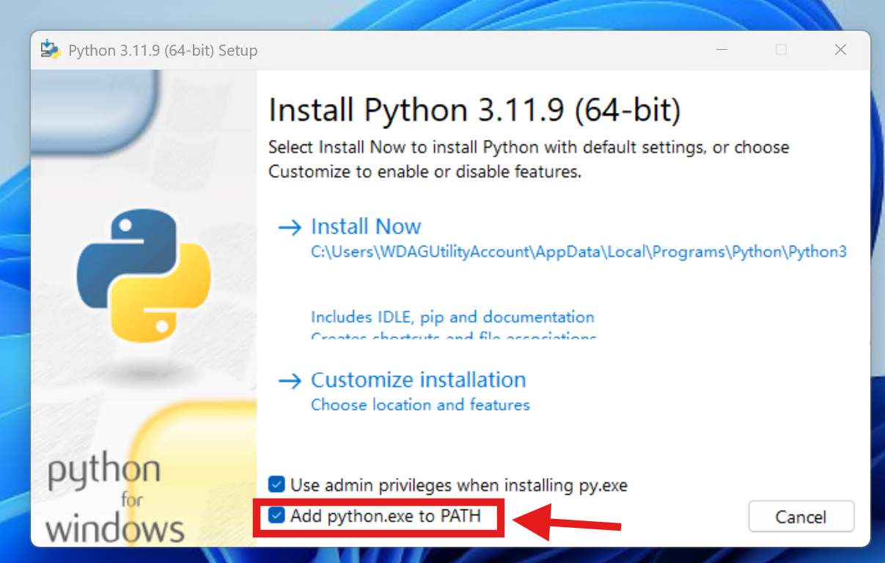Click the Python installer icon in title bar

[51, 50]
